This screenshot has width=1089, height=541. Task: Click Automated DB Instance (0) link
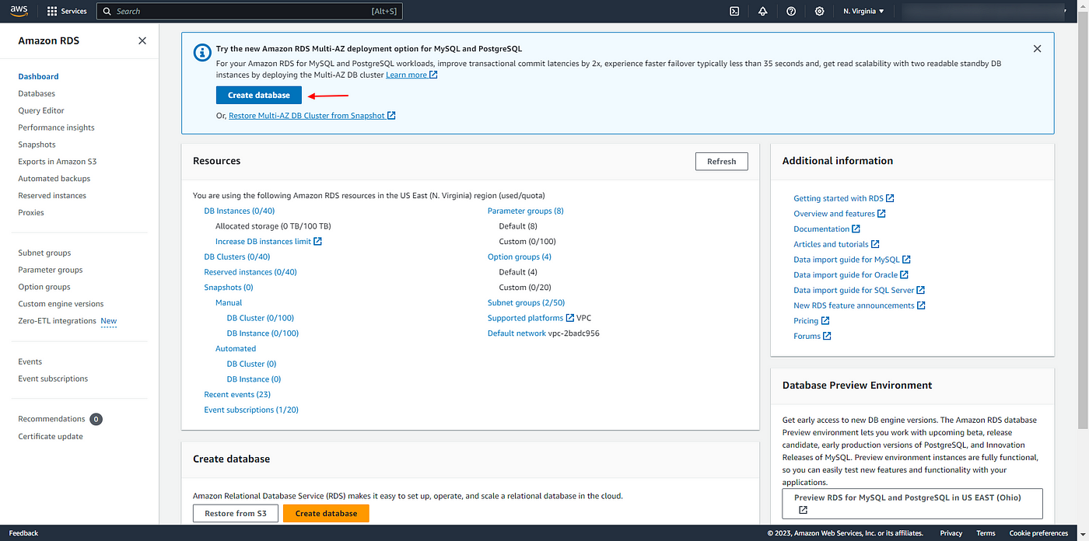[x=254, y=379]
